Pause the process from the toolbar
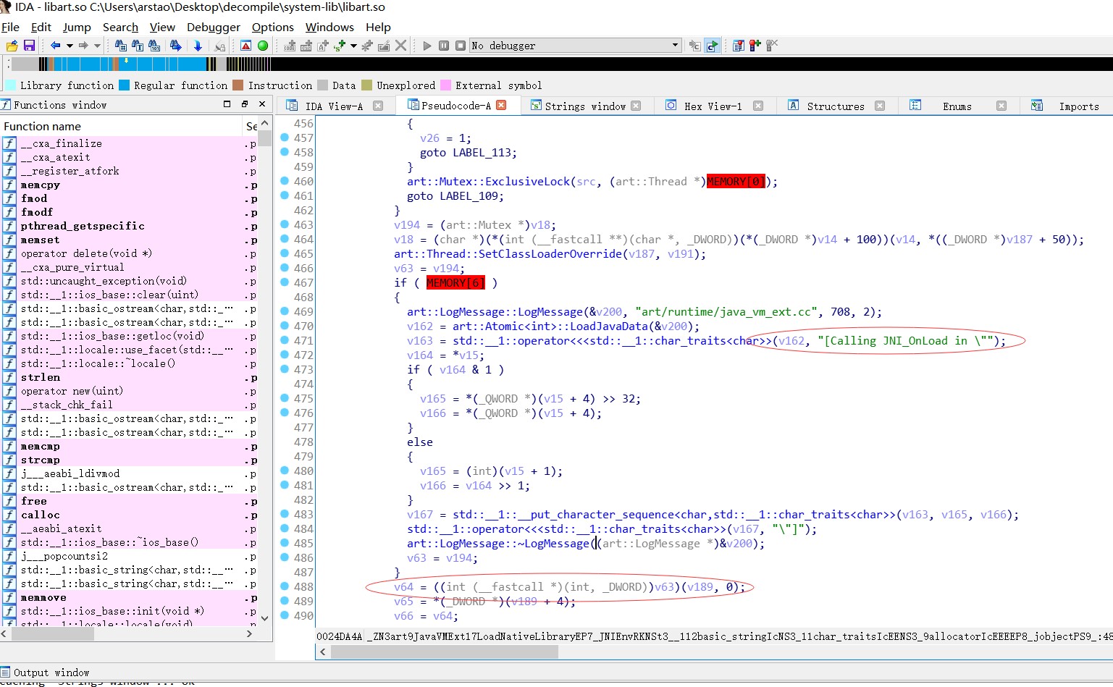The image size is (1113, 687). [x=444, y=46]
